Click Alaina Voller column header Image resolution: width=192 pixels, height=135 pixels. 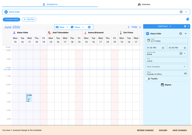[x=22, y=33]
